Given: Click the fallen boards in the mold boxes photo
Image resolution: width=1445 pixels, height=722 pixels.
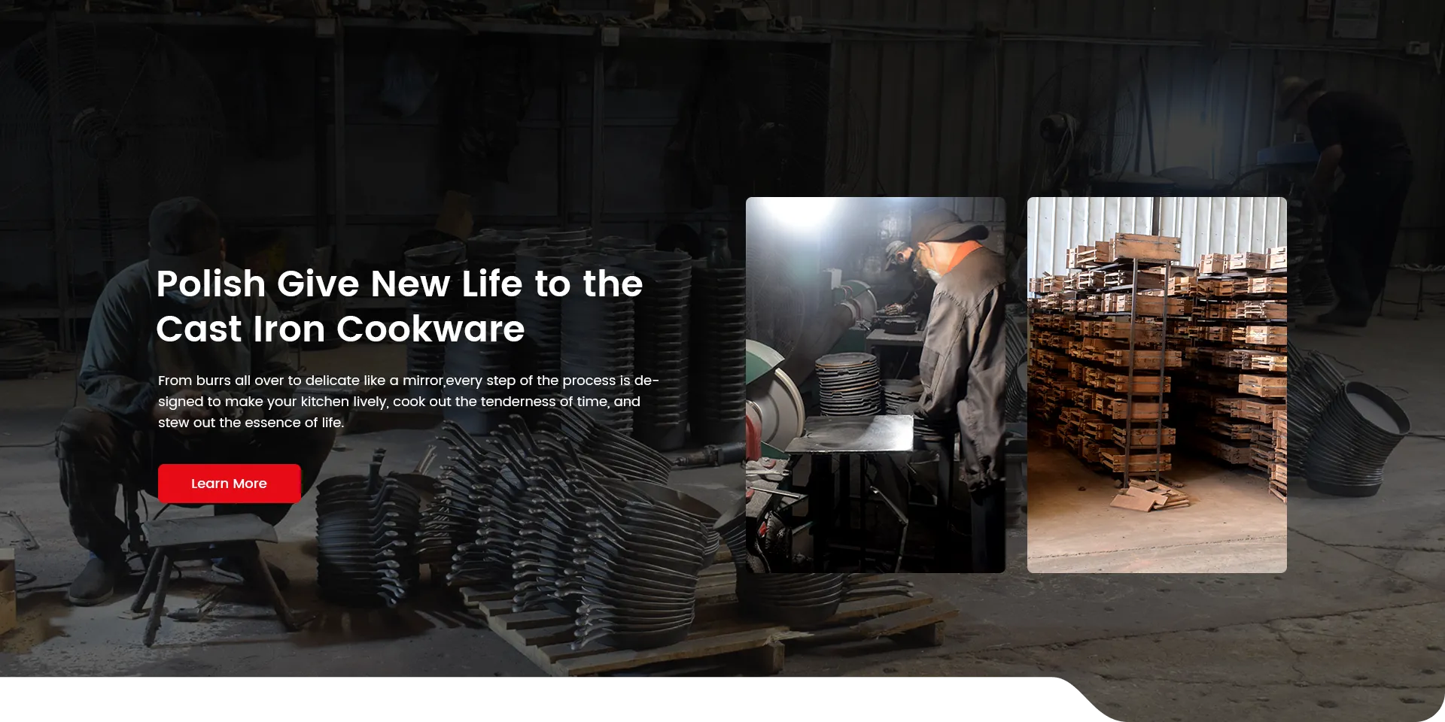Looking at the screenshot, I should click(1148, 496).
